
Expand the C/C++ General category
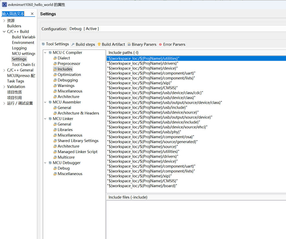coord(4,70)
